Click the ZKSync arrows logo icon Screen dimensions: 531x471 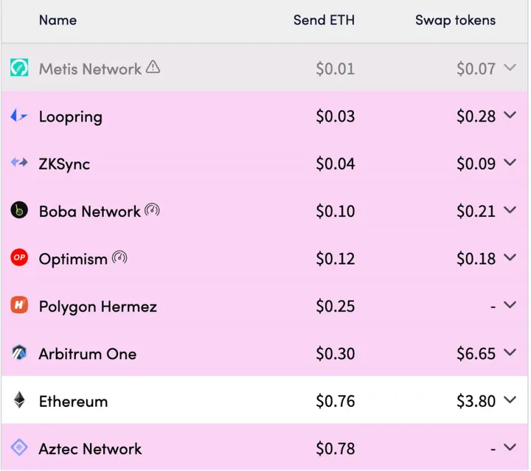pos(19,164)
